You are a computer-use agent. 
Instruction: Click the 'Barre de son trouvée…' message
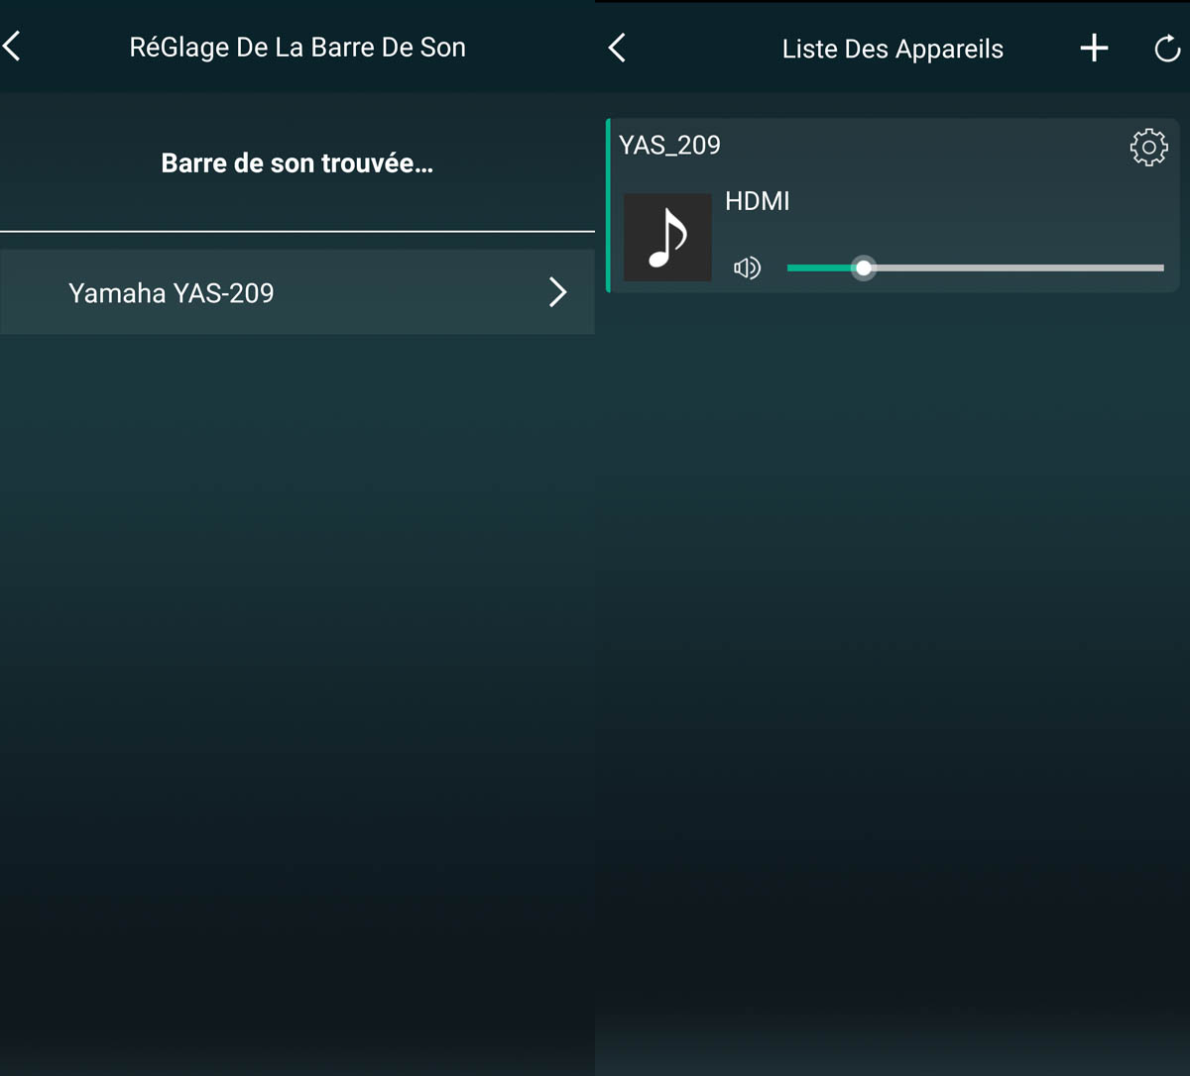tap(297, 163)
